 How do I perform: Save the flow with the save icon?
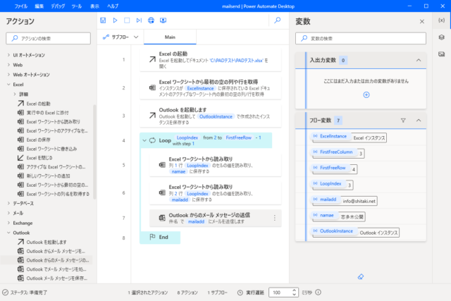103,20
